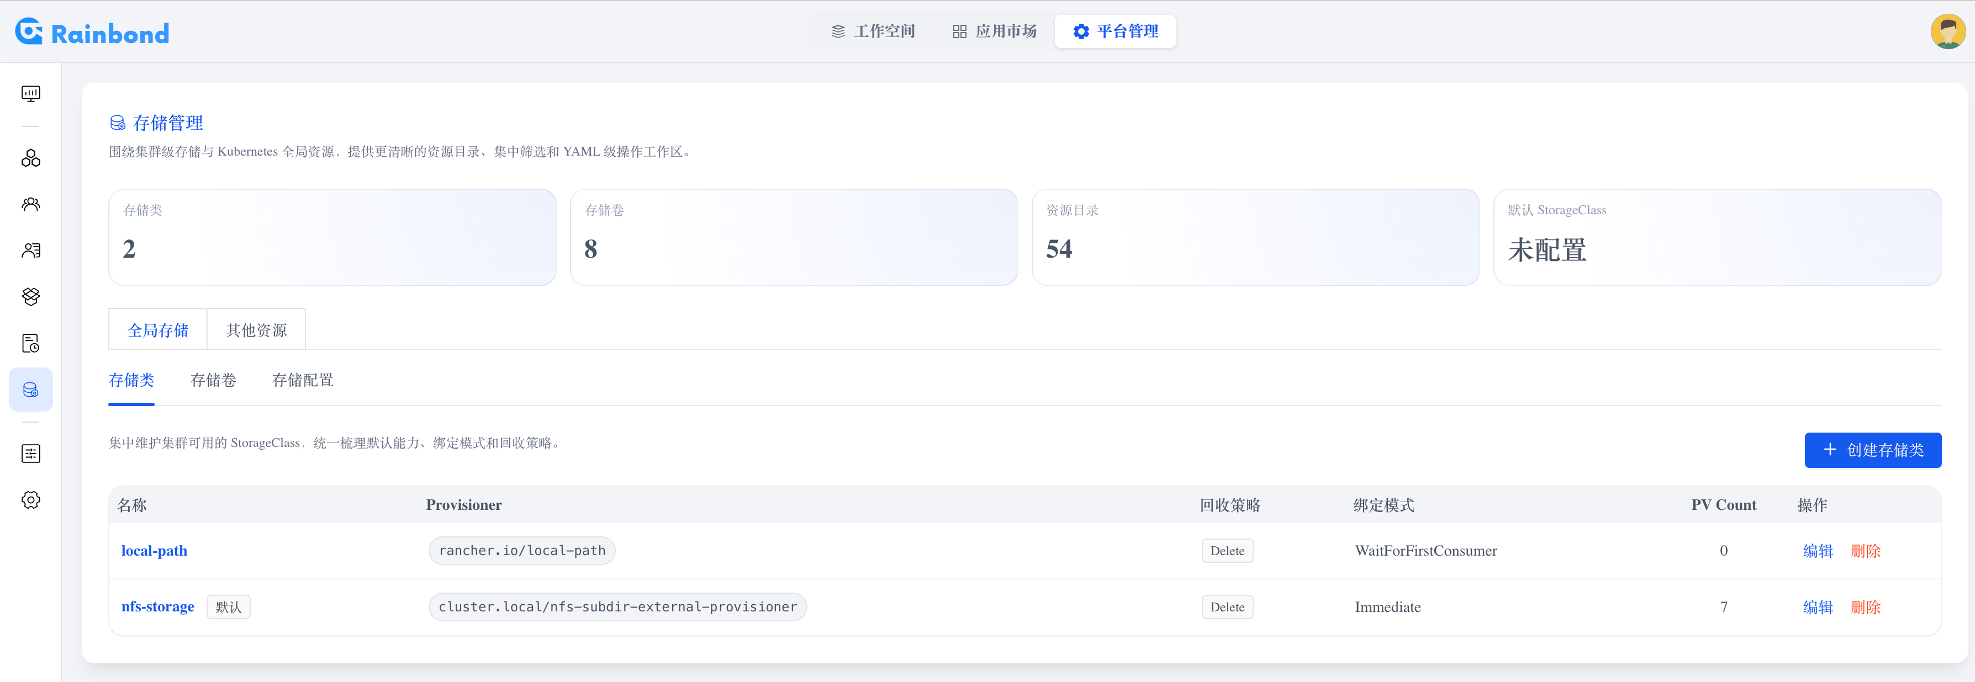The image size is (1975, 682).
Task: Open the audit log document icon
Action: (31, 343)
